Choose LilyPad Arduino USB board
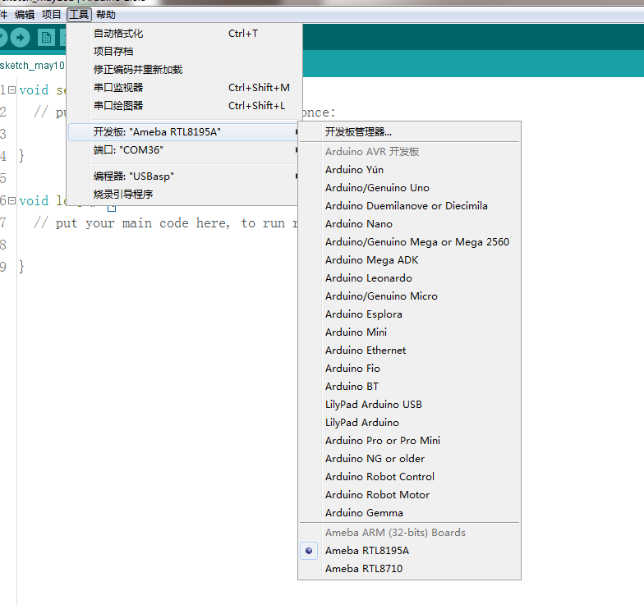644x605 pixels. 409,404
